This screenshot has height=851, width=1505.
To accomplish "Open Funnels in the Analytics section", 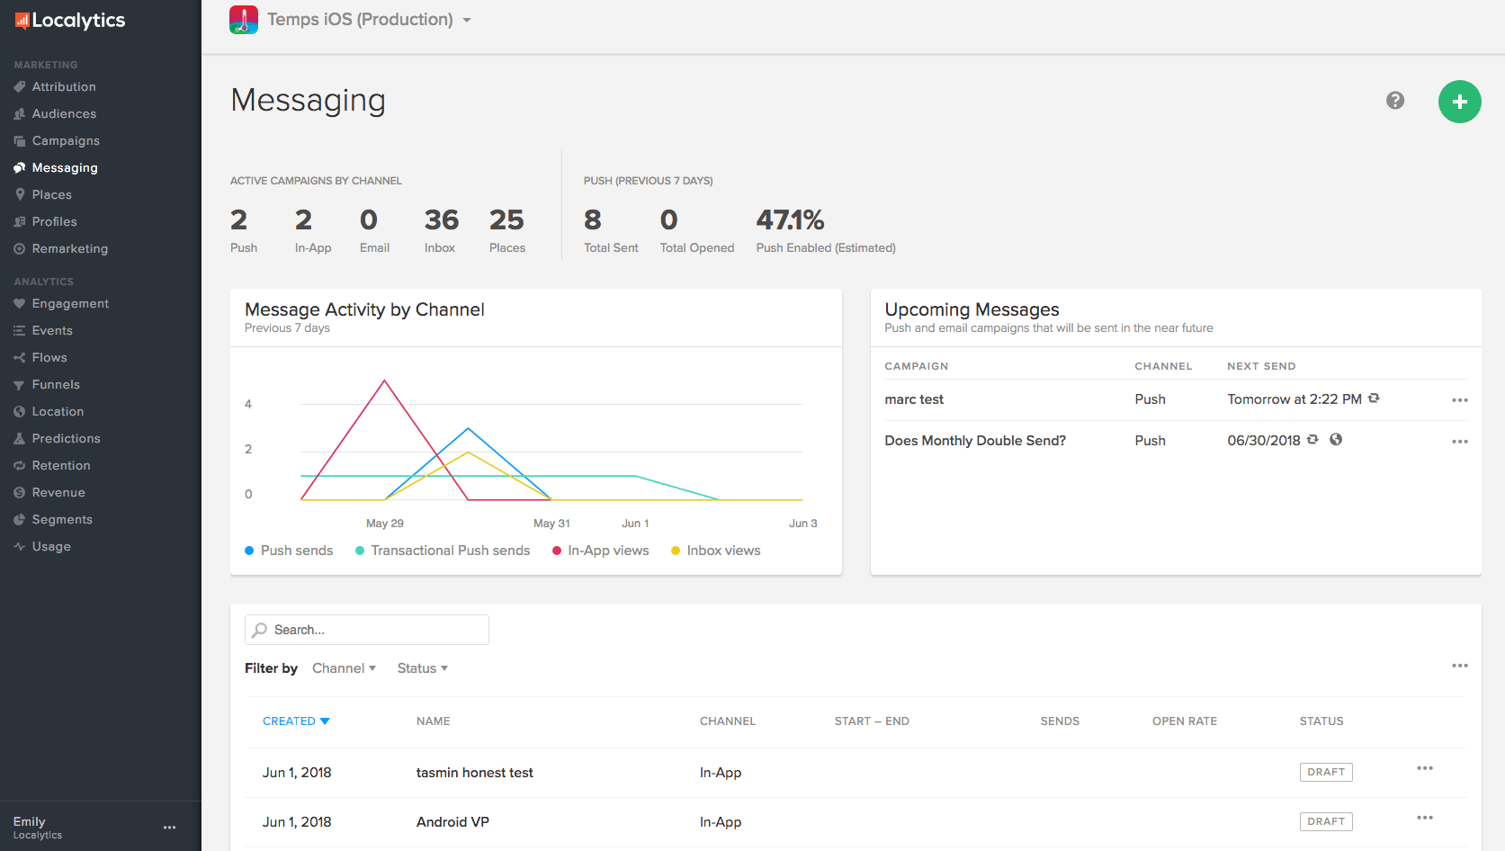I will pyautogui.click(x=56, y=385).
